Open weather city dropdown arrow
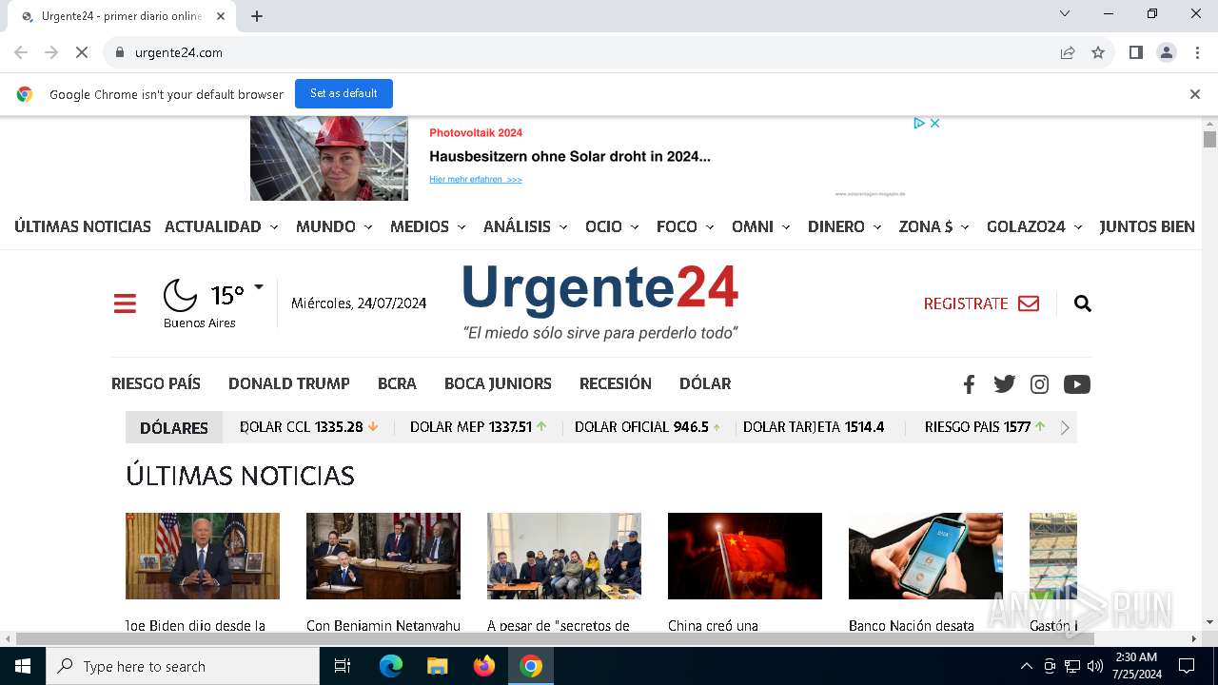This screenshot has width=1218, height=685. pos(259,286)
